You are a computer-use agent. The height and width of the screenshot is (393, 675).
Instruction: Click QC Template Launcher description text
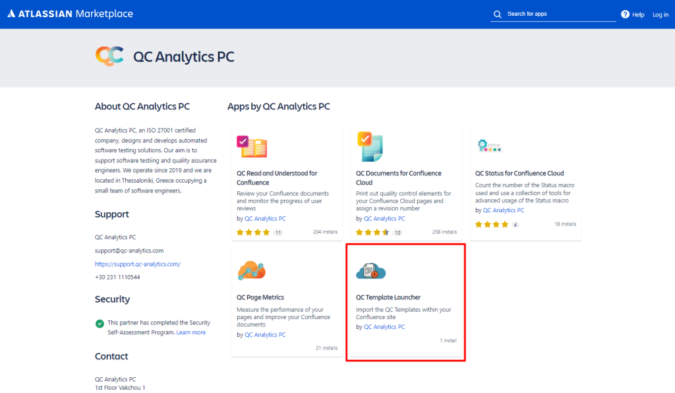click(x=403, y=313)
